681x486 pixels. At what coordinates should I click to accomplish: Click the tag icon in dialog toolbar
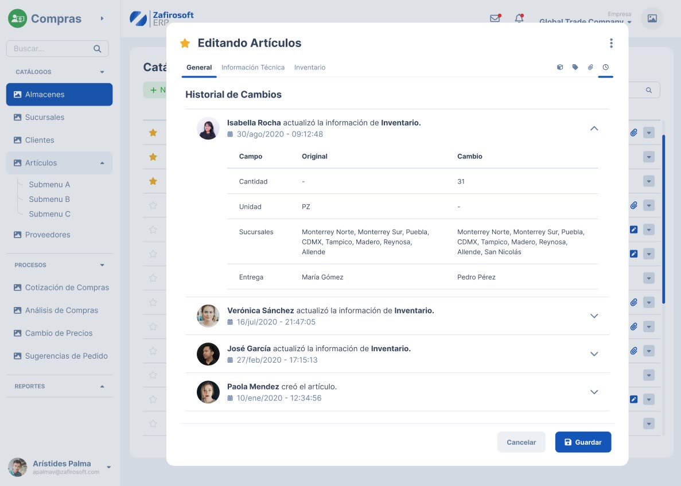tap(575, 67)
